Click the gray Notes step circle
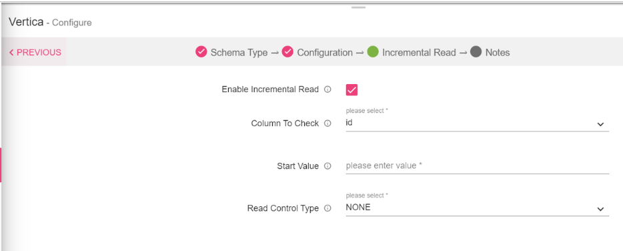The width and height of the screenshot is (623, 251). point(476,52)
